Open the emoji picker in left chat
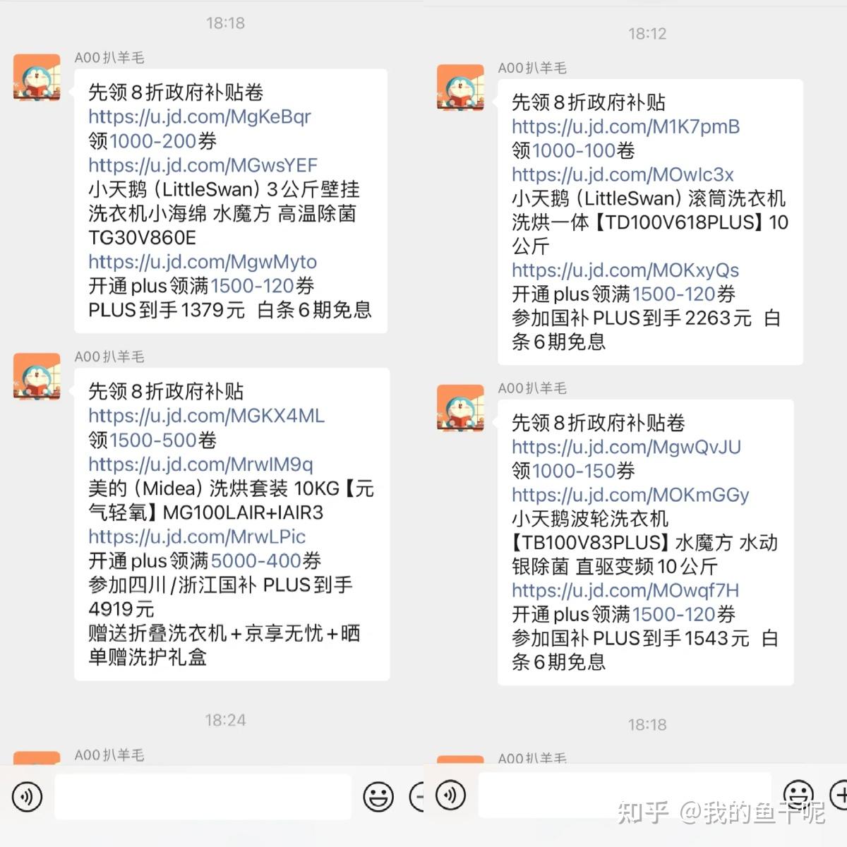The image size is (847, 847). tap(378, 797)
